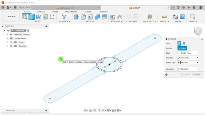This screenshot has height=115, width=205.
Task: Select the New Component tool
Action: [x=112, y=17]
